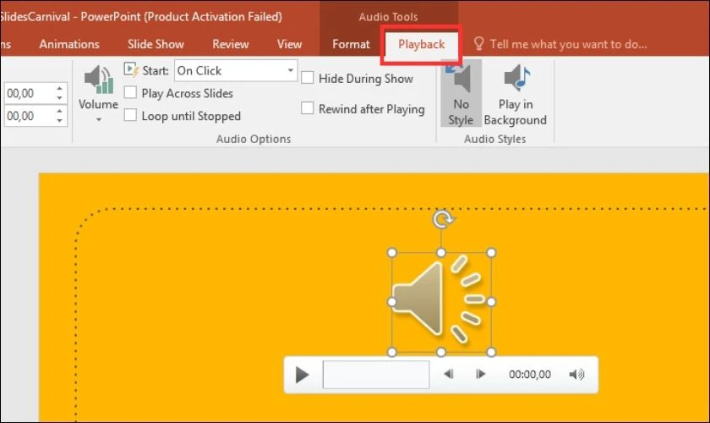Apply the Play in Background style
Screen dimensions: 710x423
coord(516,94)
